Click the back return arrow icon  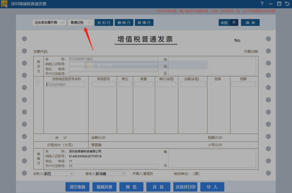tap(287, 4)
